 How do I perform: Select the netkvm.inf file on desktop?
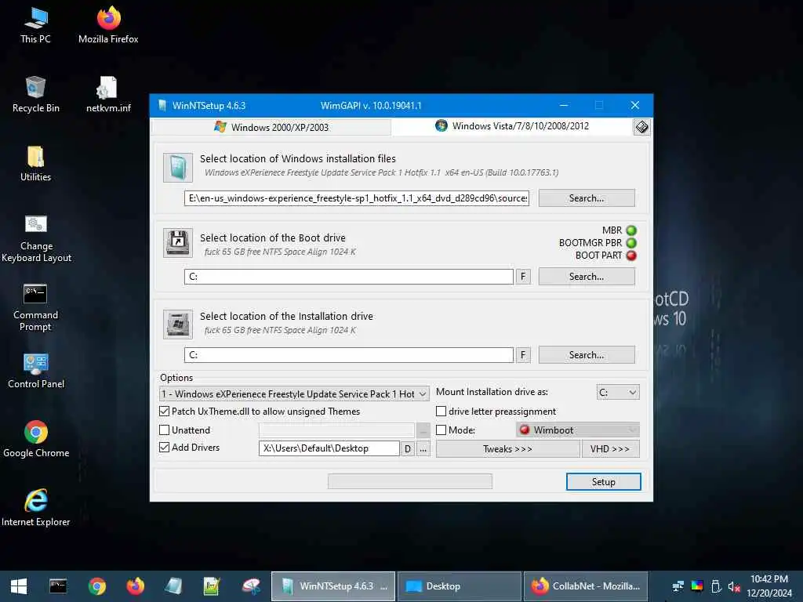coord(108,94)
